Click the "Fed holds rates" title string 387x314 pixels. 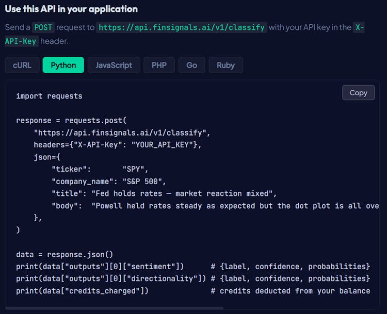[x=184, y=193]
